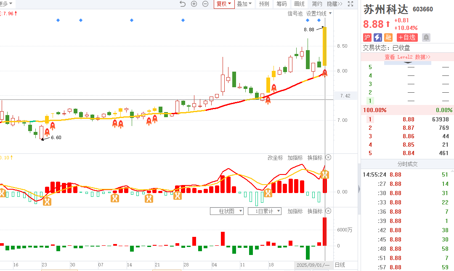
Task: Click the undo arrow icon in the chart toolbar
Action: (182, 4)
